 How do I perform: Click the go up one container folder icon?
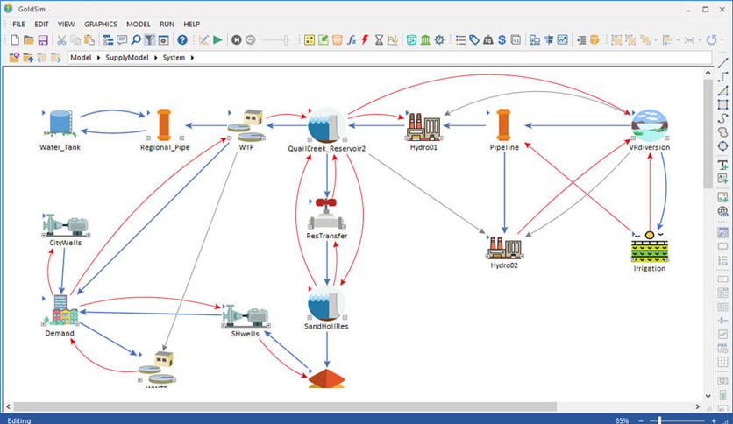(29, 58)
